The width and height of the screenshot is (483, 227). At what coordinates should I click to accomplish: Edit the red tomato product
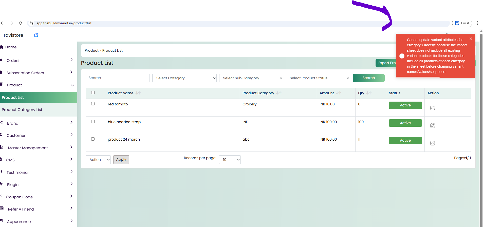click(x=433, y=108)
